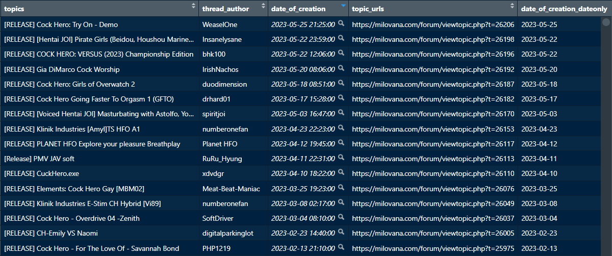
Task: Select author cell Planet HFO
Action: click(233, 144)
